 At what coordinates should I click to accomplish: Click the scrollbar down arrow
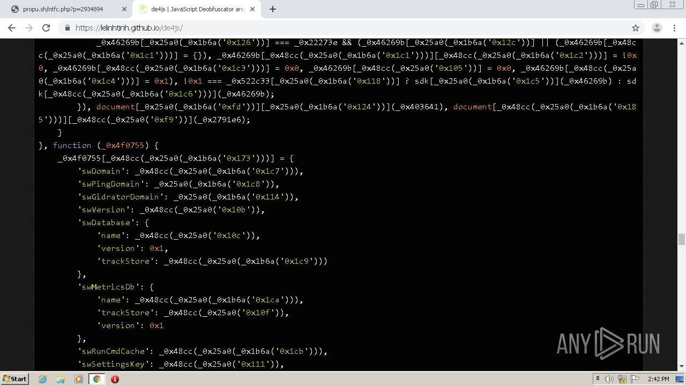[682, 367]
